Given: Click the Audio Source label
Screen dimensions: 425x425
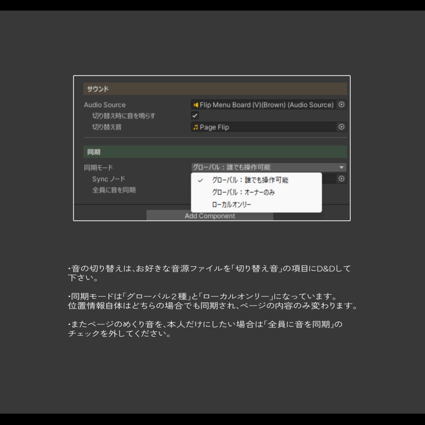Looking at the screenshot, I should (x=105, y=105).
